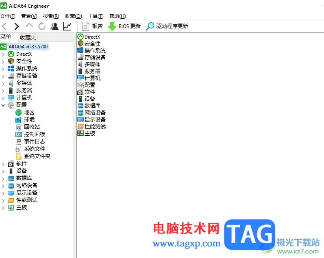Refresh using the circular arrow toolbar icon

42,26
